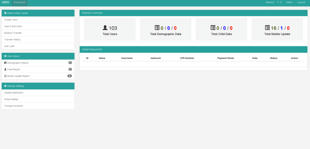Click the Total Users person icon
This screenshot has height=149, width=310.
click(x=105, y=28)
